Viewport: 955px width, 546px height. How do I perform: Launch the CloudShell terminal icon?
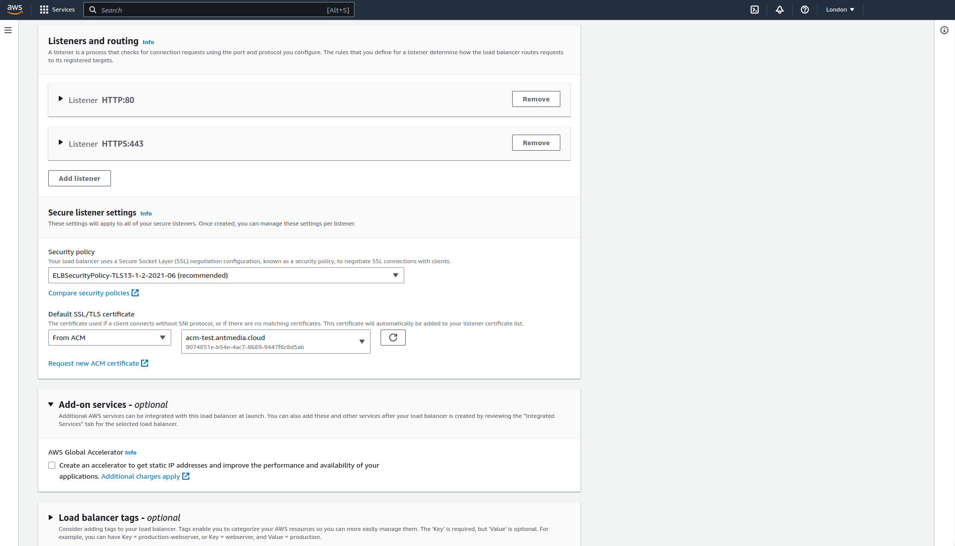[755, 10]
